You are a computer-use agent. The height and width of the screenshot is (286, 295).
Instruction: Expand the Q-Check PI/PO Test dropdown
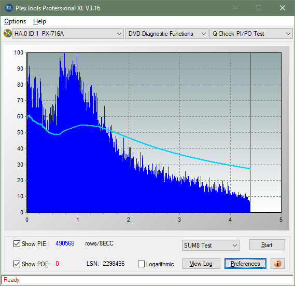point(251,34)
